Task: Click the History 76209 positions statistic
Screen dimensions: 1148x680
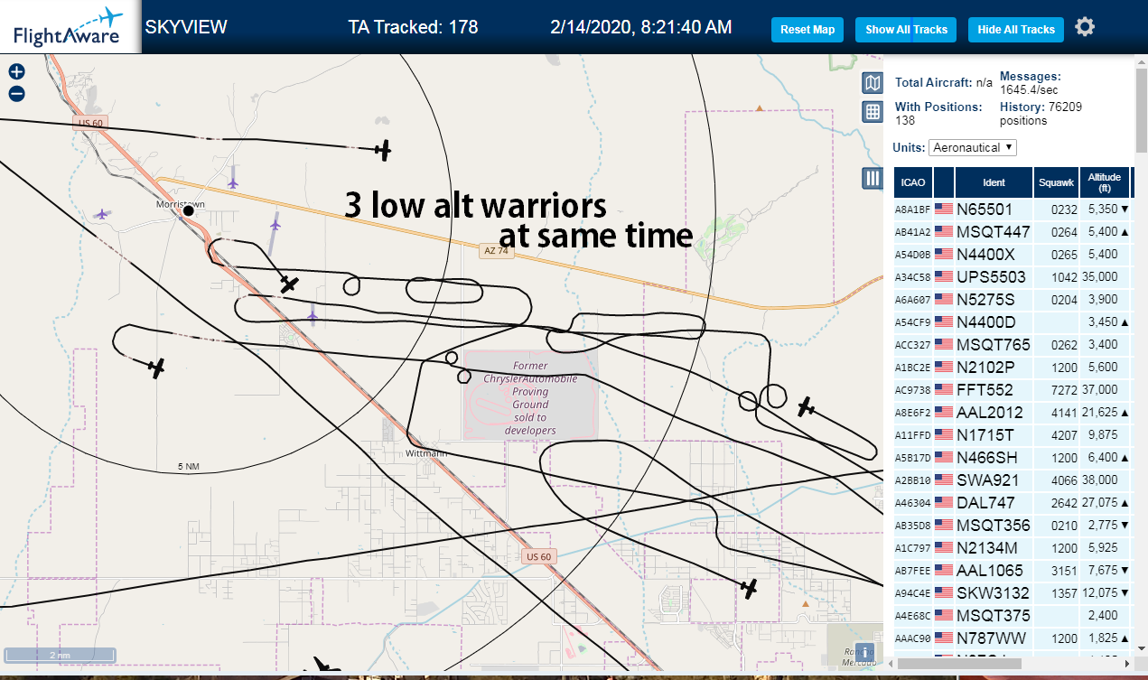Action: click(1041, 113)
